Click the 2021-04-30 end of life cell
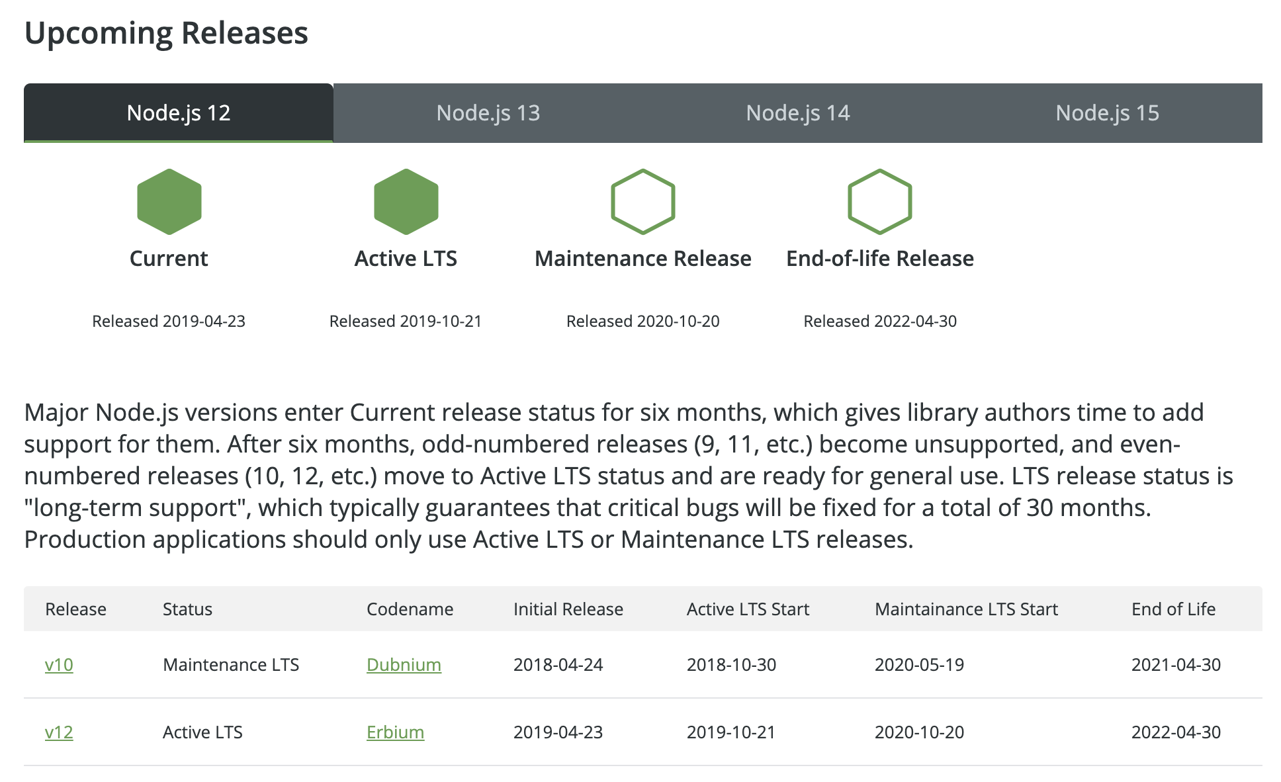The width and height of the screenshot is (1281, 782). tap(1176, 664)
